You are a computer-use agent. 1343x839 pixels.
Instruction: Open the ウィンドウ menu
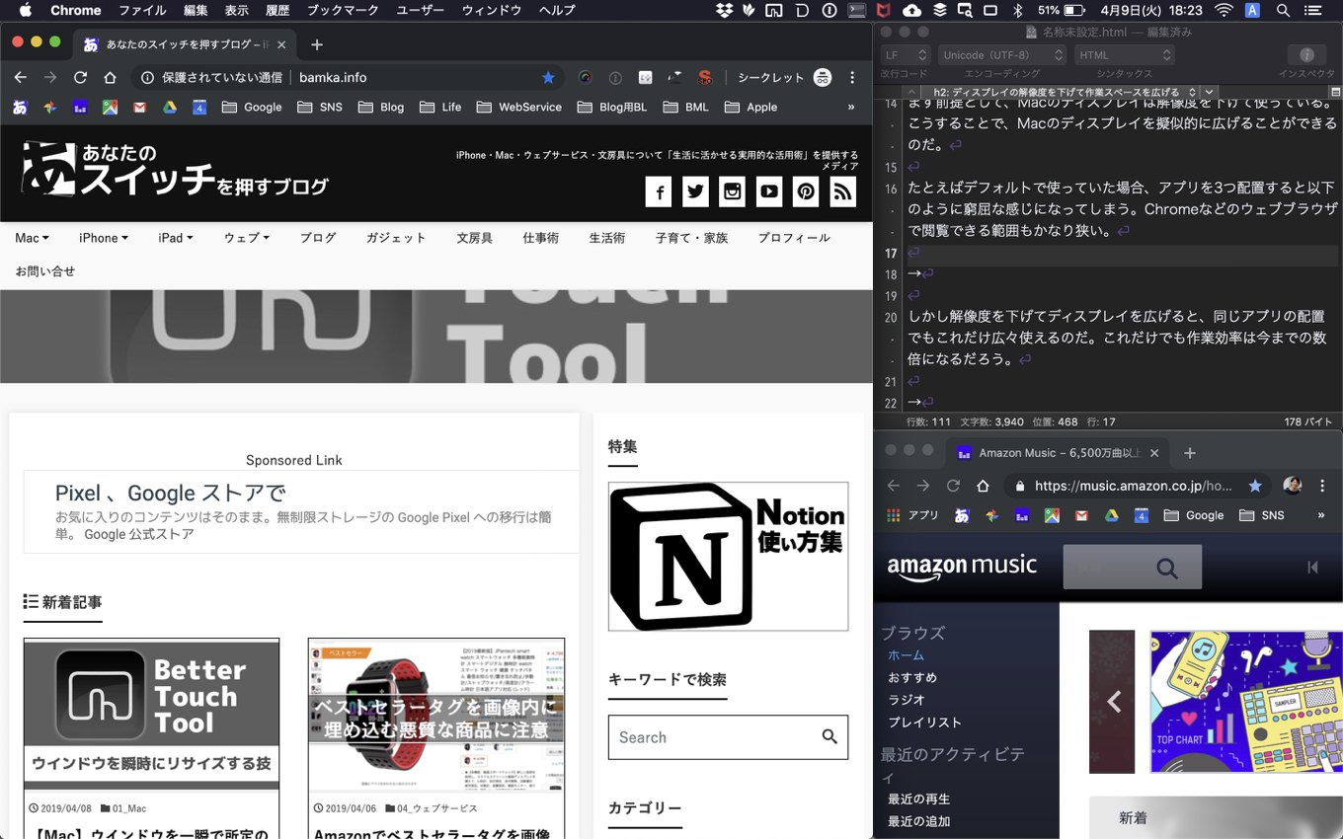click(x=491, y=10)
